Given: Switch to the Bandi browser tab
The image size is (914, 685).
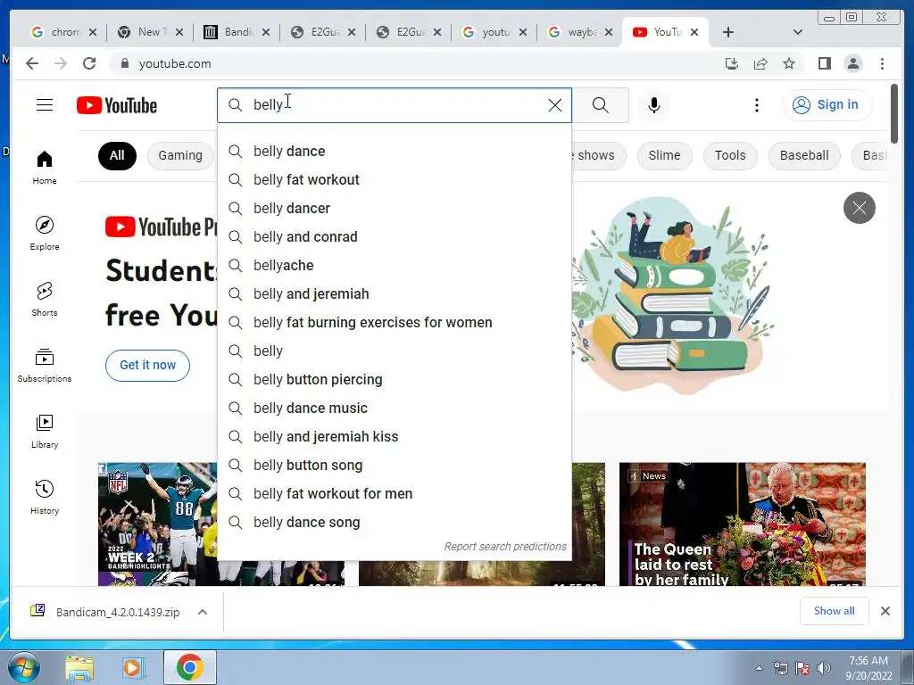Looking at the screenshot, I should pos(237,32).
